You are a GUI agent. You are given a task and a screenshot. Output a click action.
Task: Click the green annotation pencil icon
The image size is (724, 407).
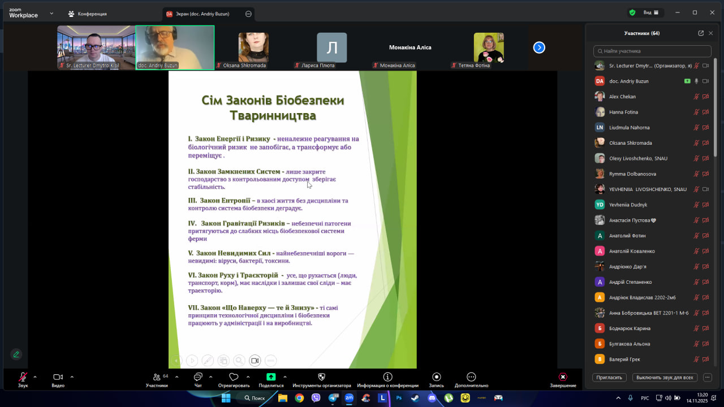coord(16,354)
